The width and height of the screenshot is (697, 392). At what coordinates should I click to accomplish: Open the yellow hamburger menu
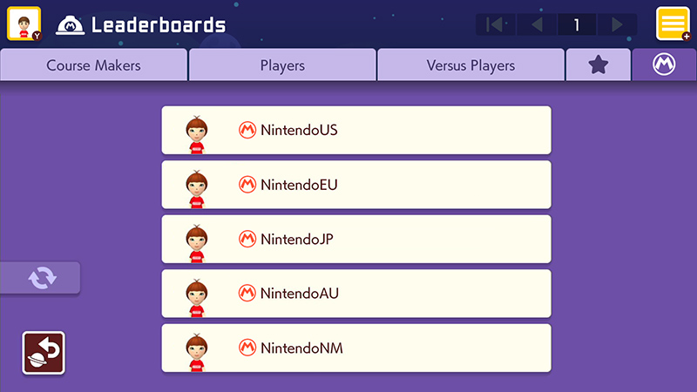coord(673,24)
